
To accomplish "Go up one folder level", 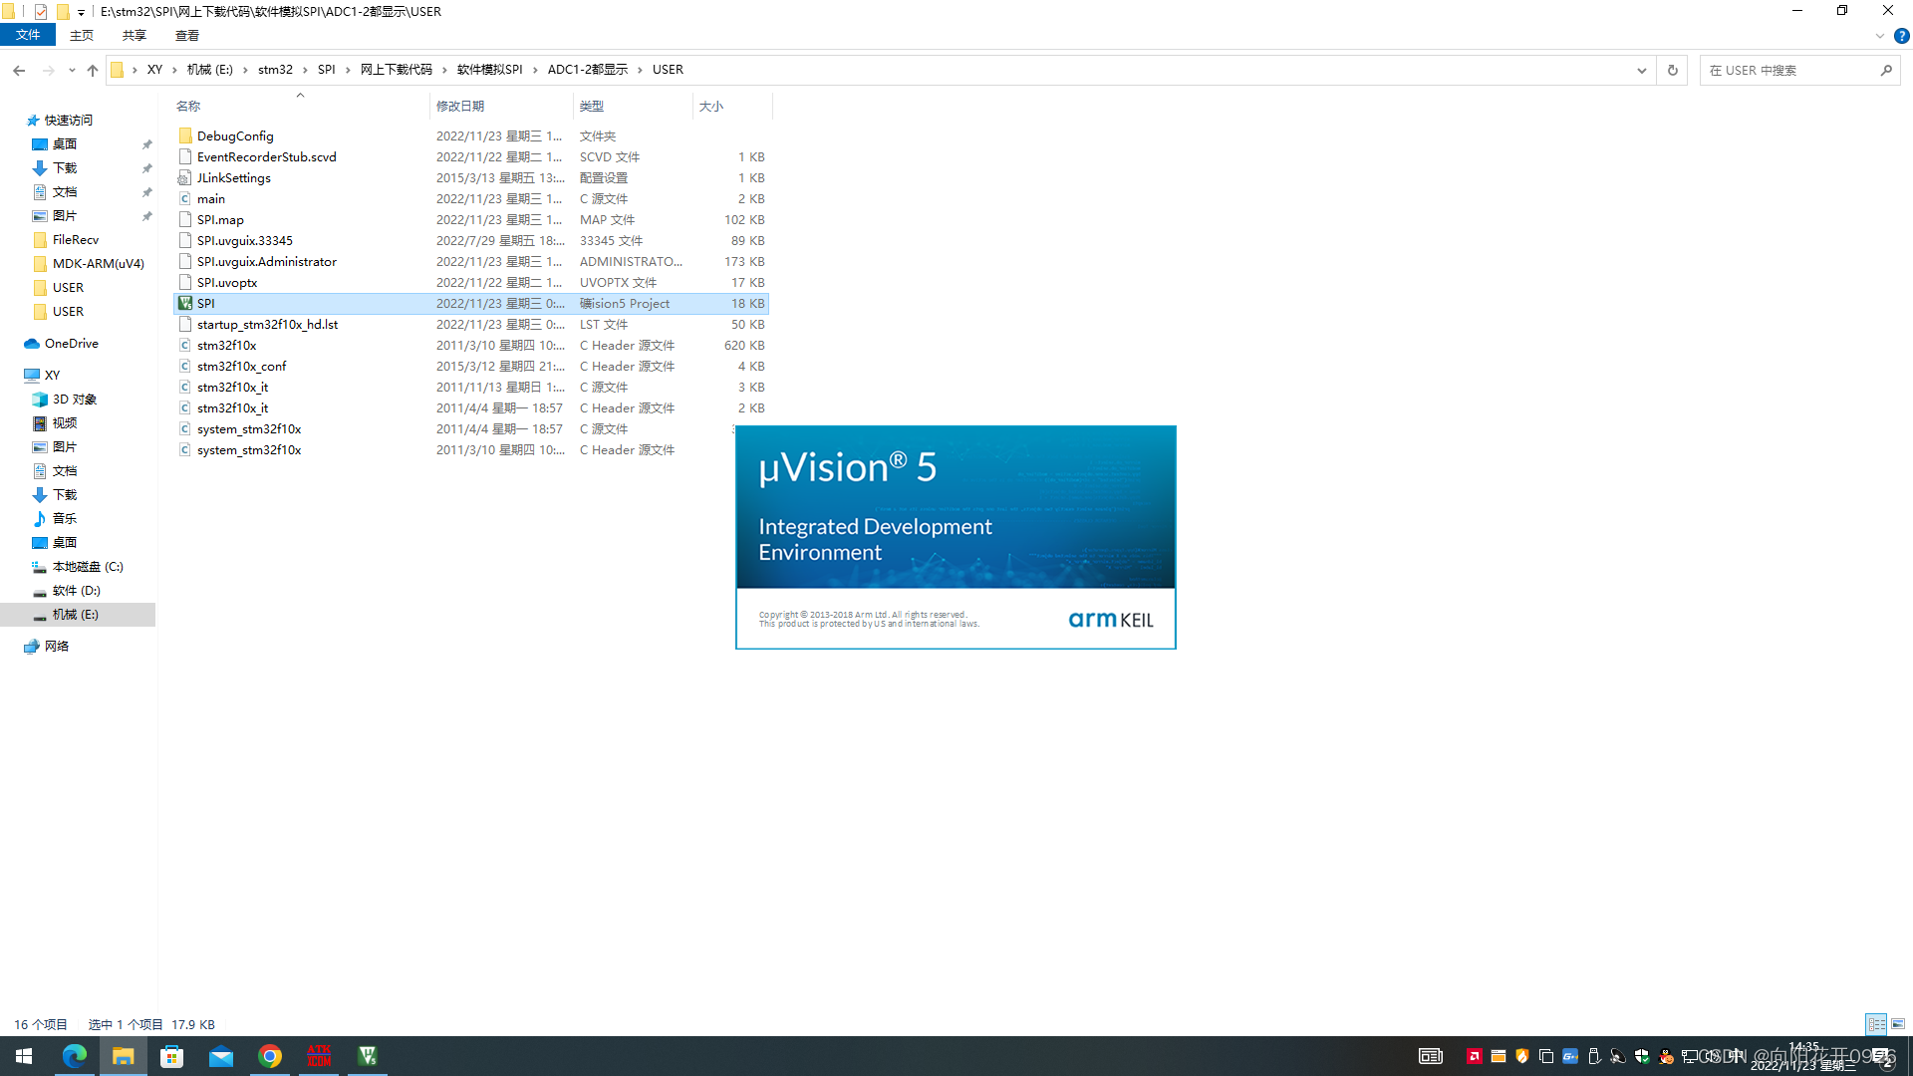I will [x=93, y=71].
